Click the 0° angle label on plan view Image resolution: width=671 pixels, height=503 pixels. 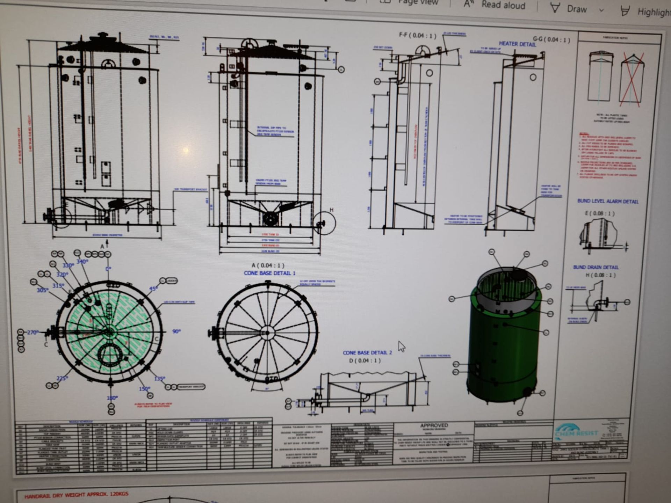[108, 269]
